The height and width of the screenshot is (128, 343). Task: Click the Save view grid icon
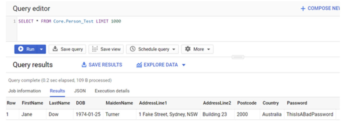pos(95,49)
